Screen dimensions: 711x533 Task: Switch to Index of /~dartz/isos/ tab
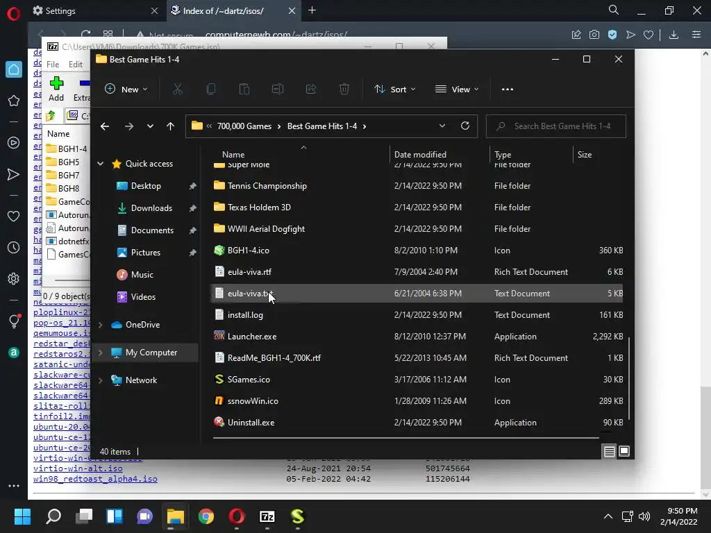(233, 10)
